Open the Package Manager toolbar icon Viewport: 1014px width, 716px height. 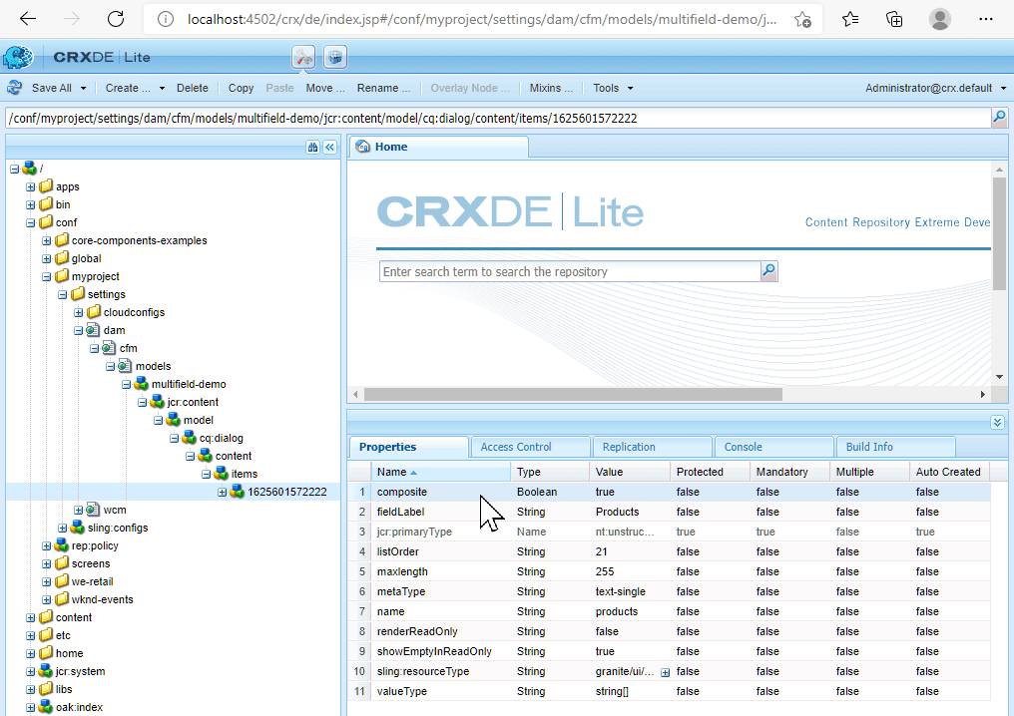[335, 58]
